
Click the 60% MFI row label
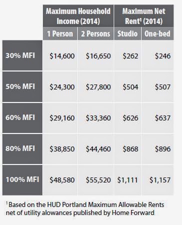pos(22,117)
